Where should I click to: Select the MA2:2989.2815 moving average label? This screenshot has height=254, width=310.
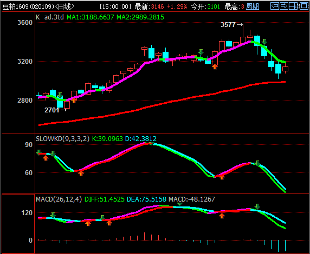(x=140, y=17)
